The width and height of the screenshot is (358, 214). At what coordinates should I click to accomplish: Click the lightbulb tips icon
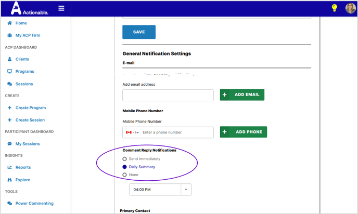pos(335,8)
